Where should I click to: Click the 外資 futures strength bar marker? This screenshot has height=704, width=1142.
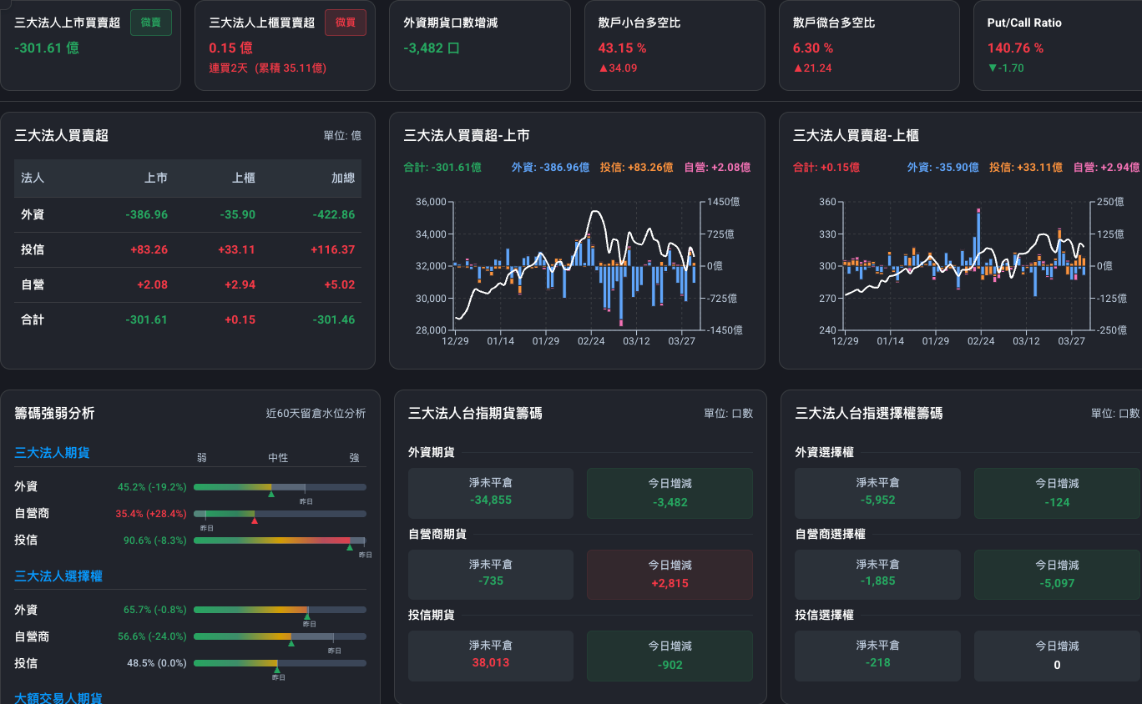point(271,494)
